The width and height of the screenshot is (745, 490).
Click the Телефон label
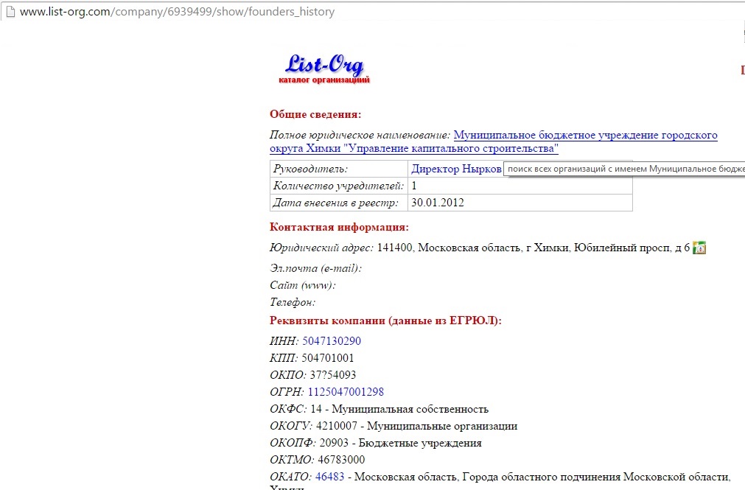point(293,302)
